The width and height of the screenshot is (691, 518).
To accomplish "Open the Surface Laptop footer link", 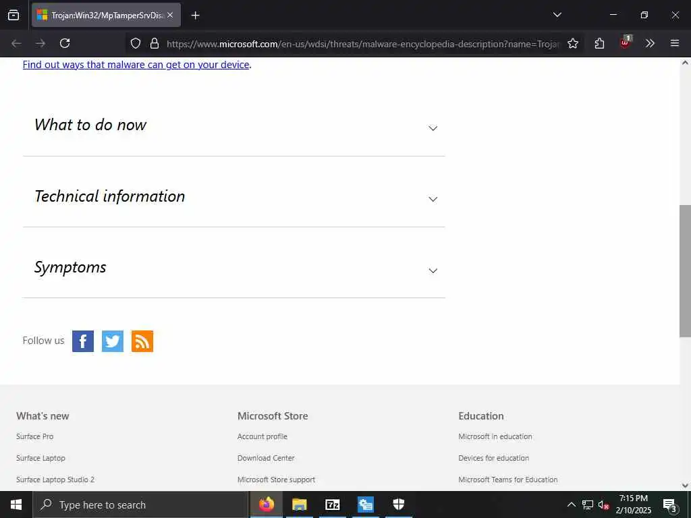I will click(40, 458).
